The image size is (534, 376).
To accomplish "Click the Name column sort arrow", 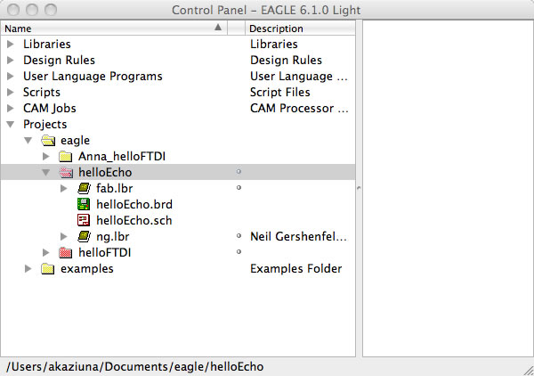I will click(x=218, y=28).
